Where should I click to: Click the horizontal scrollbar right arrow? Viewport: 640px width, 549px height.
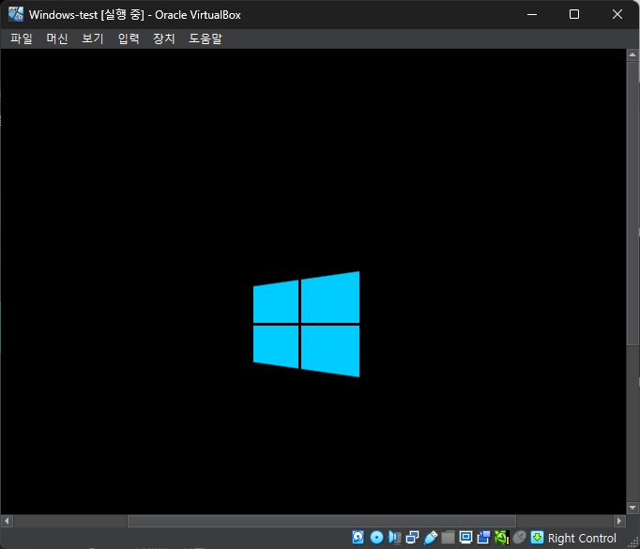point(619,521)
